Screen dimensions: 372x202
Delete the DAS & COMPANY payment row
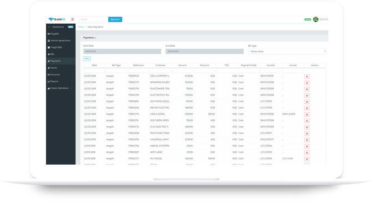tap(307, 76)
